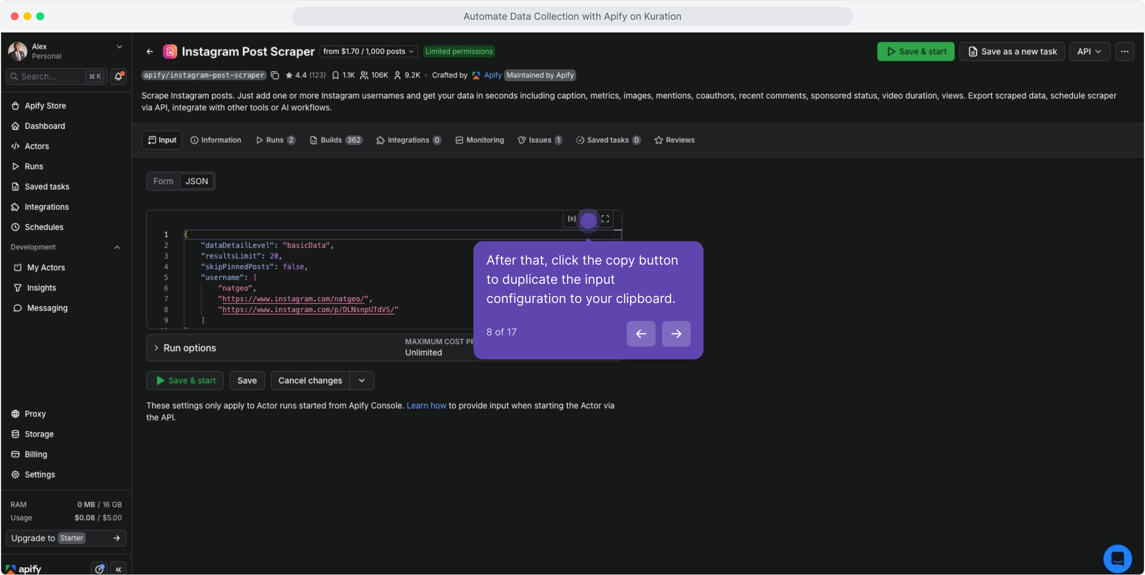Click the back arrow beside Instagram Post Scraper
Image resolution: width=1145 pixels, height=575 pixels.
pyautogui.click(x=150, y=52)
